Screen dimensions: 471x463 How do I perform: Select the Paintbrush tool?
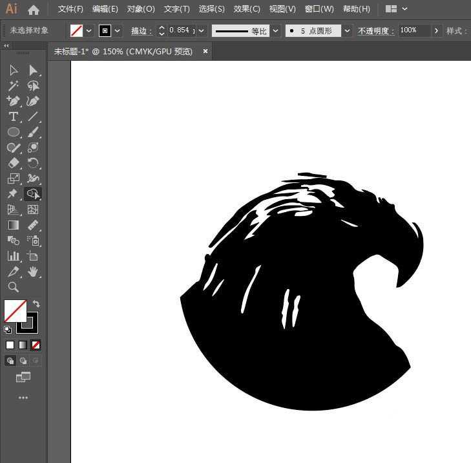tap(34, 132)
